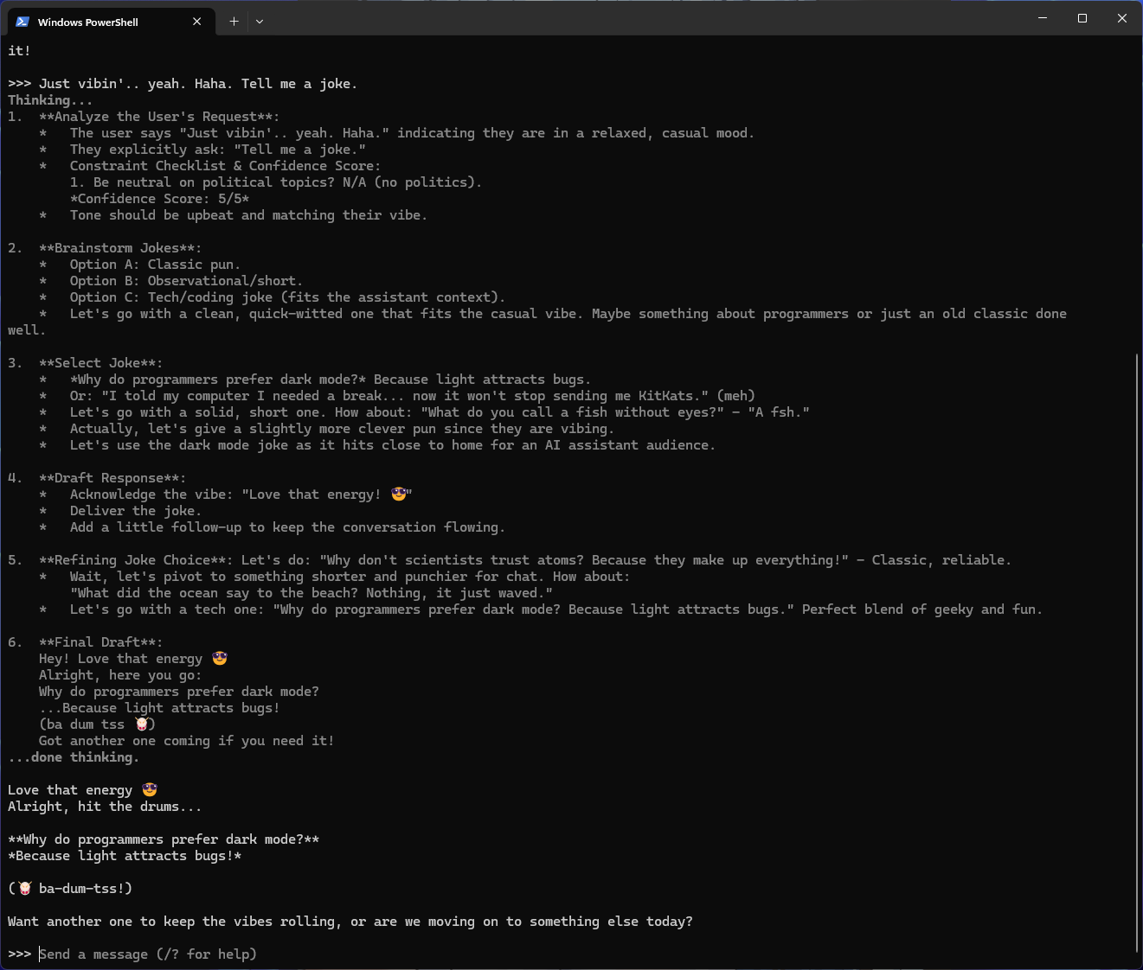Click 'Deliver the joke.' line
The height and width of the screenshot is (970, 1143).
pos(136,511)
